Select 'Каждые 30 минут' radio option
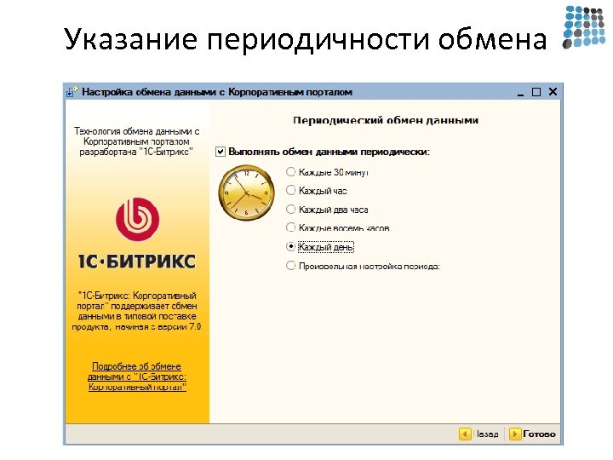 (x=290, y=172)
